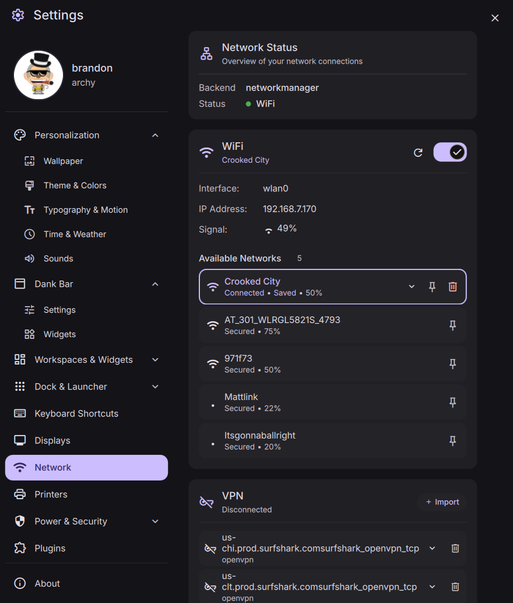Pin the Mattlink network

(452, 402)
